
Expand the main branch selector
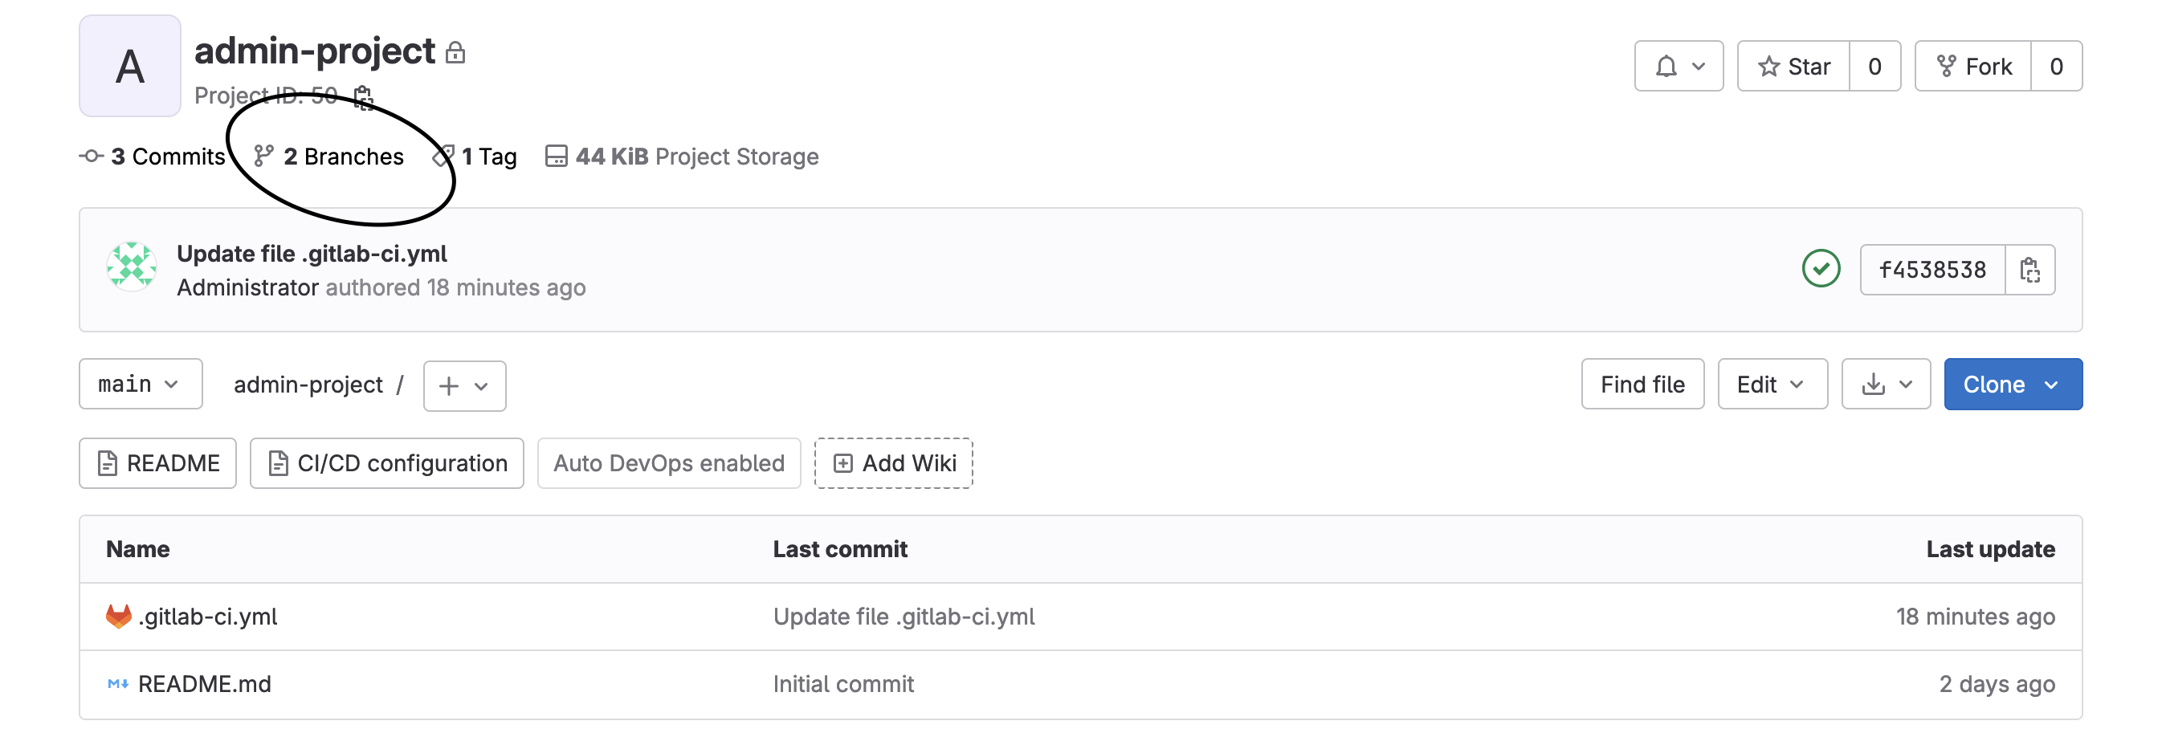(141, 385)
